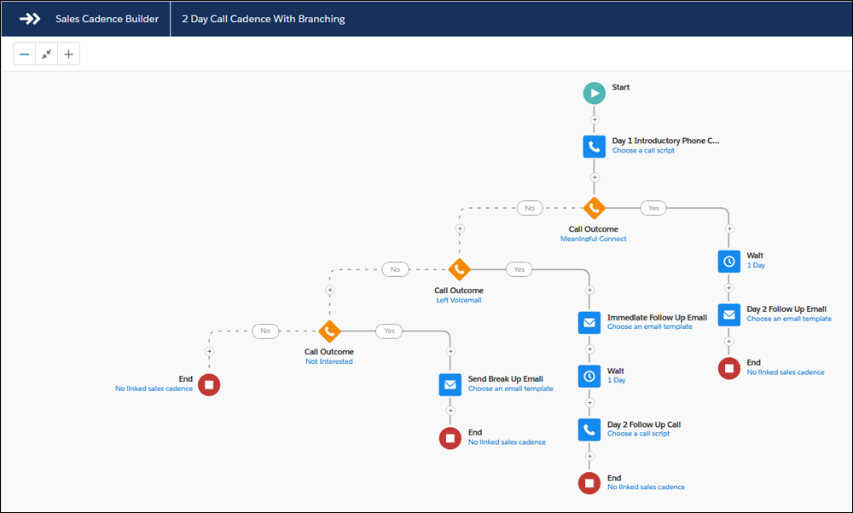Click the Day 1 Introductory Phone C... label
Viewport: 853px width, 513px height.
click(x=665, y=141)
